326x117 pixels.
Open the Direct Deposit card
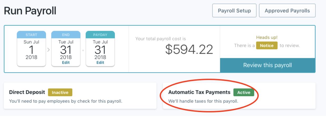pyautogui.click(x=80, y=96)
